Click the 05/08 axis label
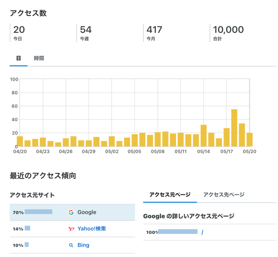278x257 pixels. click(x=158, y=151)
